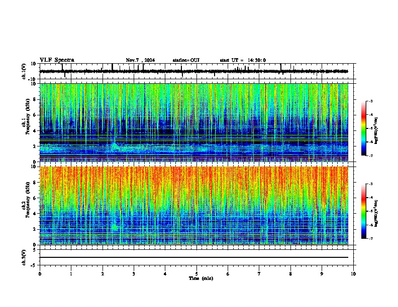Click the "-3" label on ch.2 color scale
This screenshot has height=307, width=398.
(370, 184)
